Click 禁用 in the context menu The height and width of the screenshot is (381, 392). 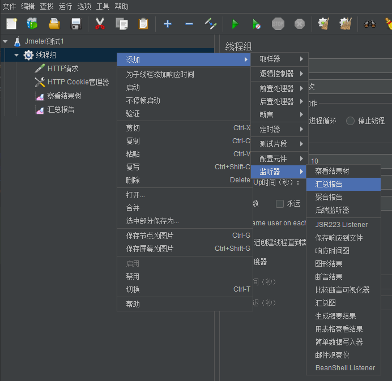(x=133, y=276)
